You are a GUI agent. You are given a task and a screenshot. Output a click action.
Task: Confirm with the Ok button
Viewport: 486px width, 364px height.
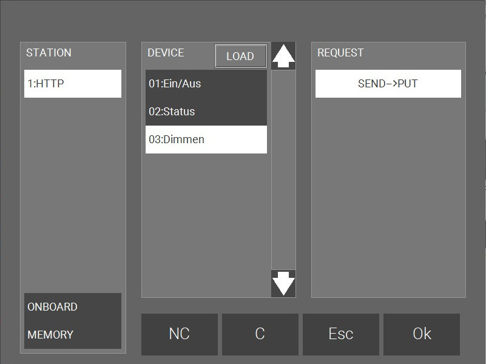pos(422,334)
